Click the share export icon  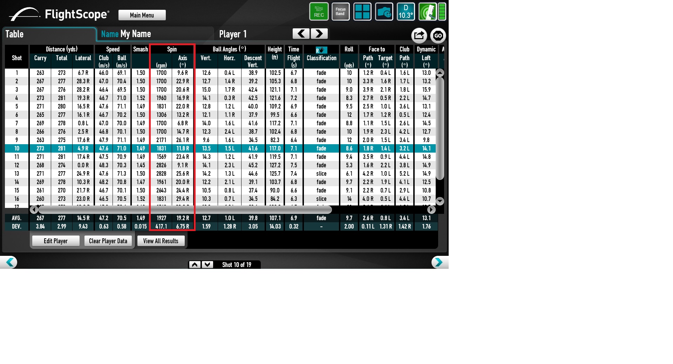tap(419, 35)
